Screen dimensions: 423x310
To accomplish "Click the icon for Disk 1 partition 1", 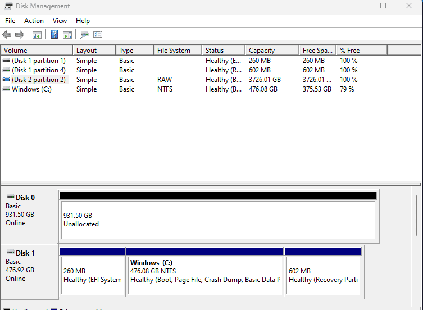I will [6, 61].
